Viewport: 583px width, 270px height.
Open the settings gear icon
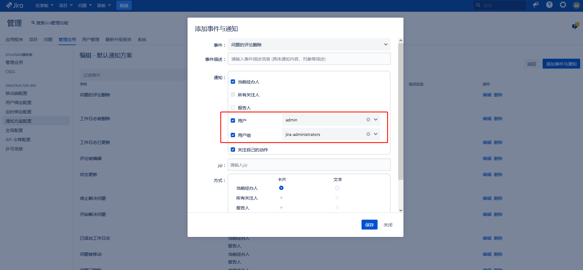pos(563,5)
